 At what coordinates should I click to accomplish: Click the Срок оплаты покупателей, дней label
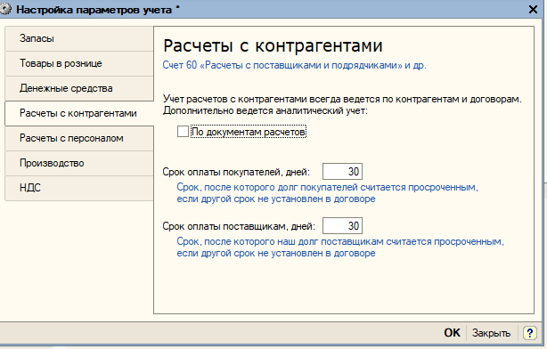point(236,172)
